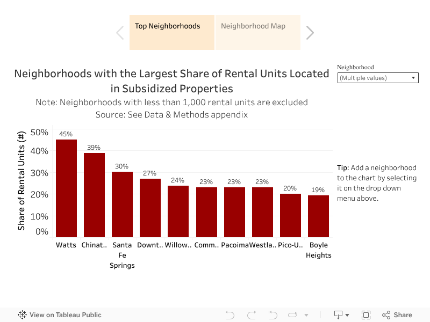Image resolution: width=430 pixels, height=322 pixels.
Task: Click the Undo arrow icon
Action: [230, 315]
